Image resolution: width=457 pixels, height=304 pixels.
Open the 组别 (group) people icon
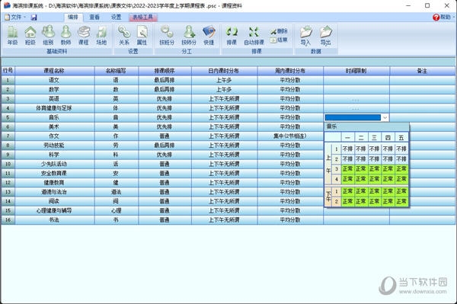[x=48, y=35]
